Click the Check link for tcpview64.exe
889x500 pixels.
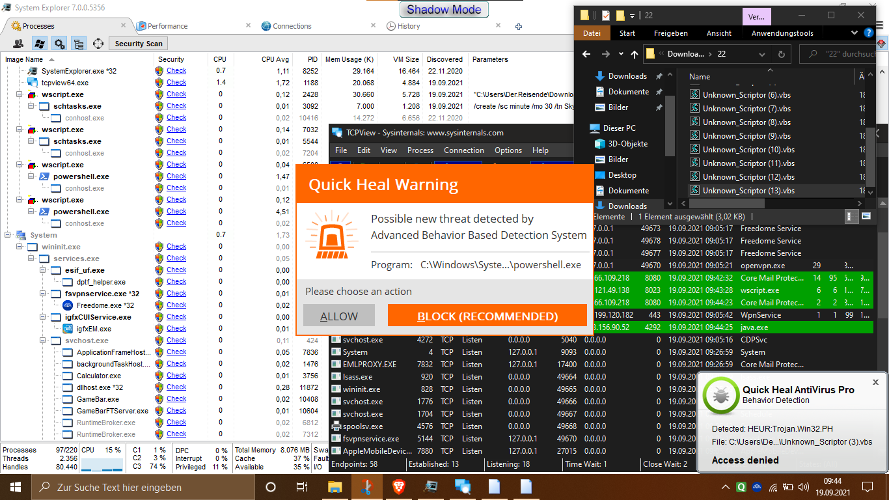pyautogui.click(x=176, y=83)
